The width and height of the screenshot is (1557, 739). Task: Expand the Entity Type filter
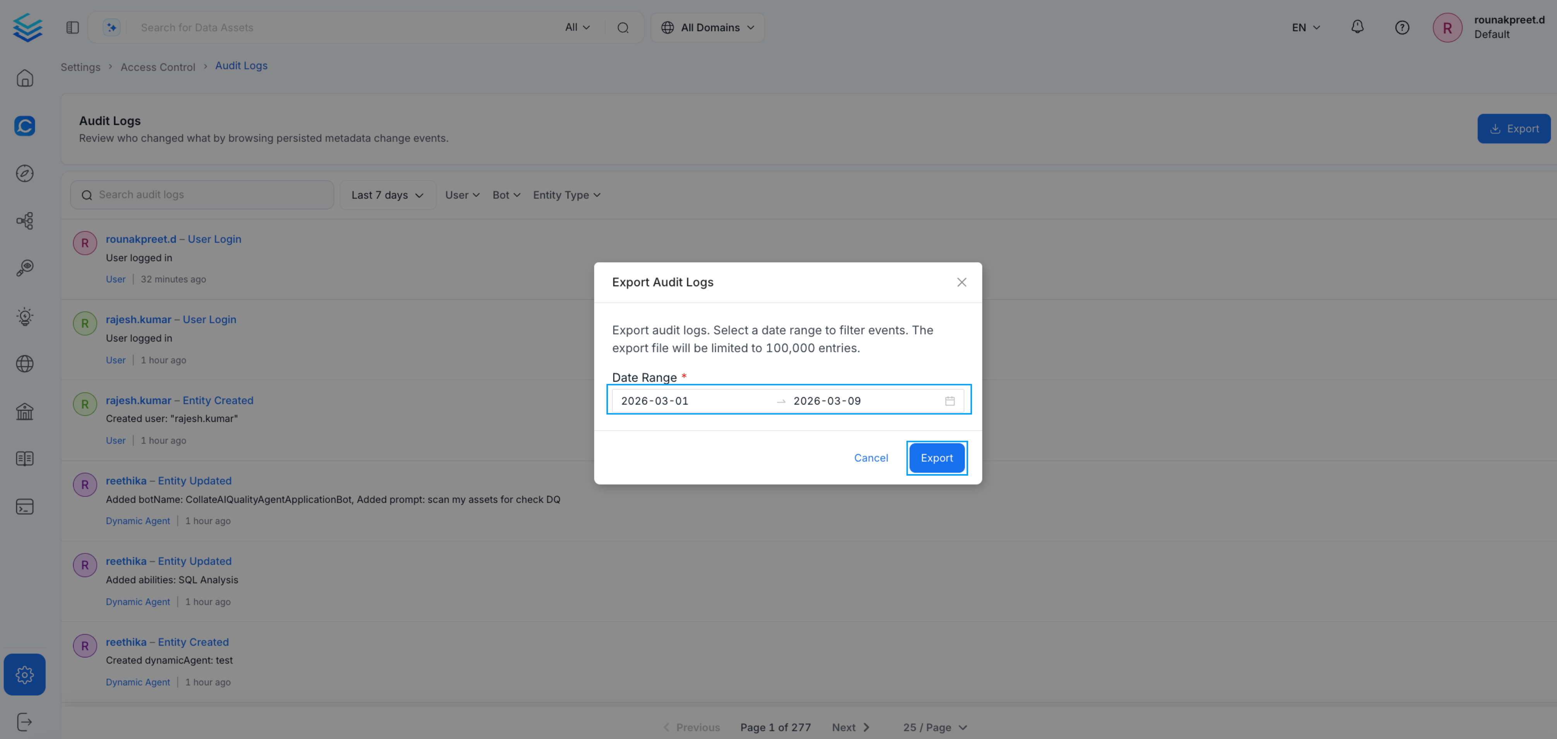[x=566, y=195]
